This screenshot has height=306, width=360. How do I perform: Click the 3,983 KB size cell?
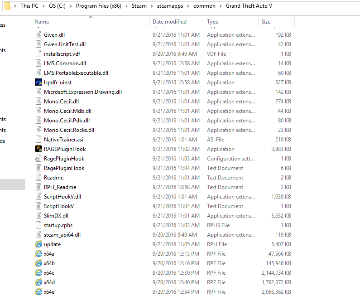tap(281, 149)
